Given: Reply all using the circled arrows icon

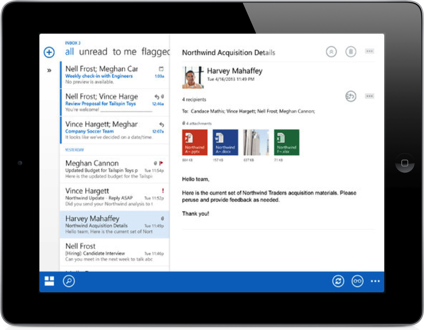Looking at the screenshot, I should tap(351, 96).
